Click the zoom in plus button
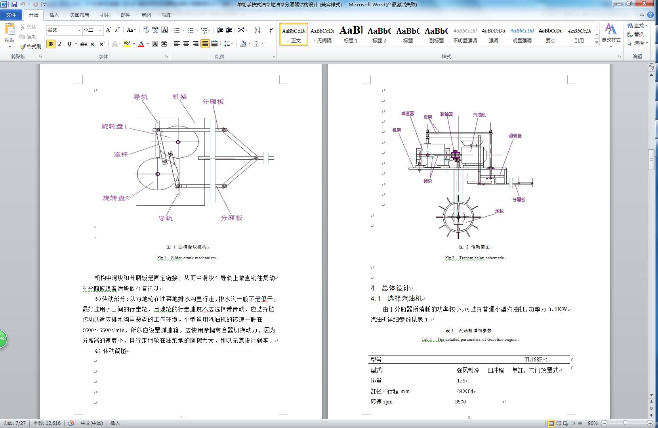The image size is (658, 428). [x=650, y=423]
